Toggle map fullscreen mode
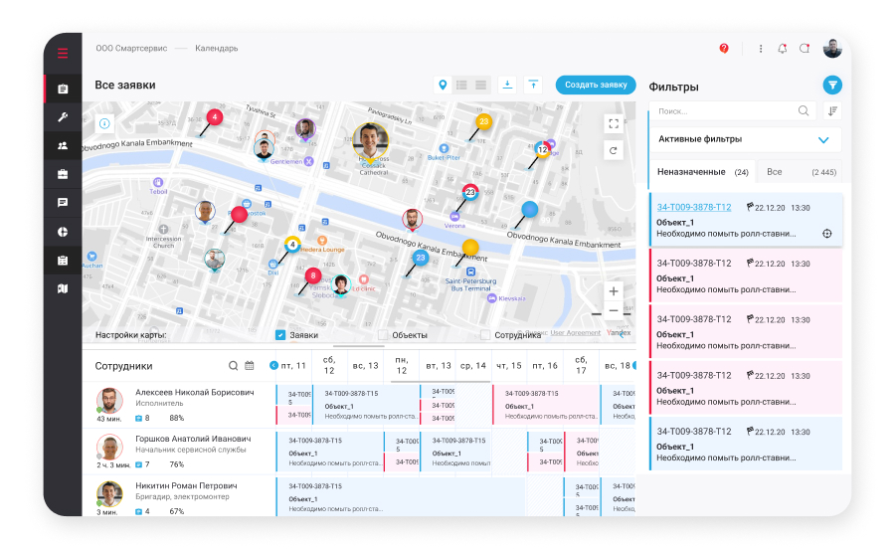The width and height of the screenshot is (895, 549). (x=614, y=124)
